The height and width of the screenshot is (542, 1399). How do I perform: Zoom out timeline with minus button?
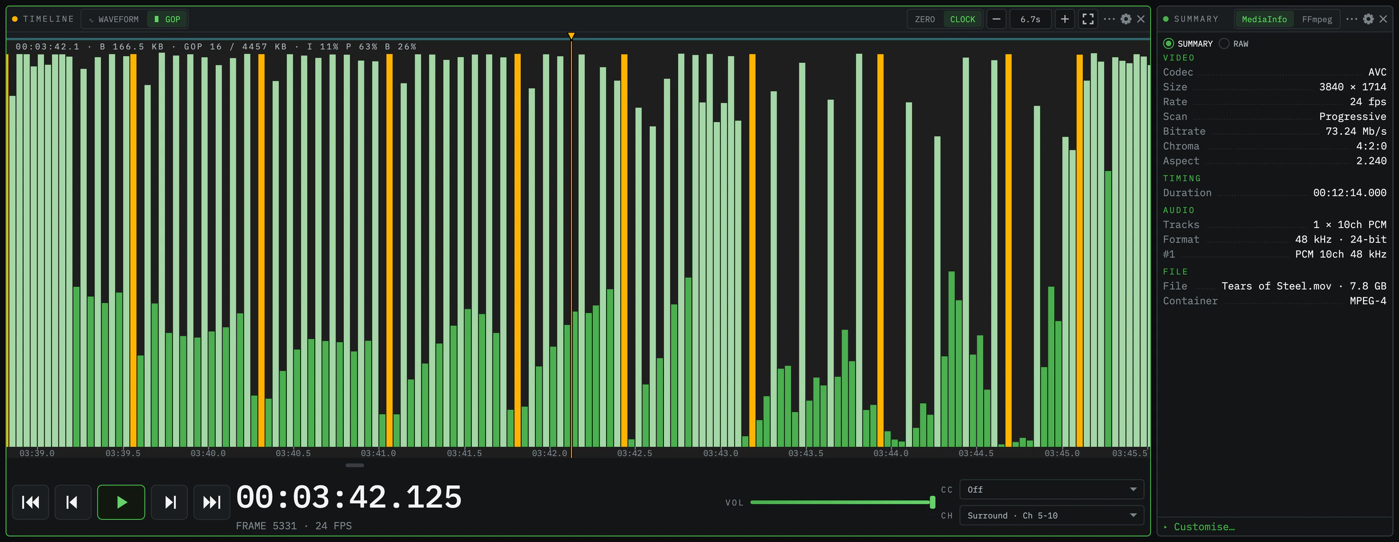(x=996, y=19)
